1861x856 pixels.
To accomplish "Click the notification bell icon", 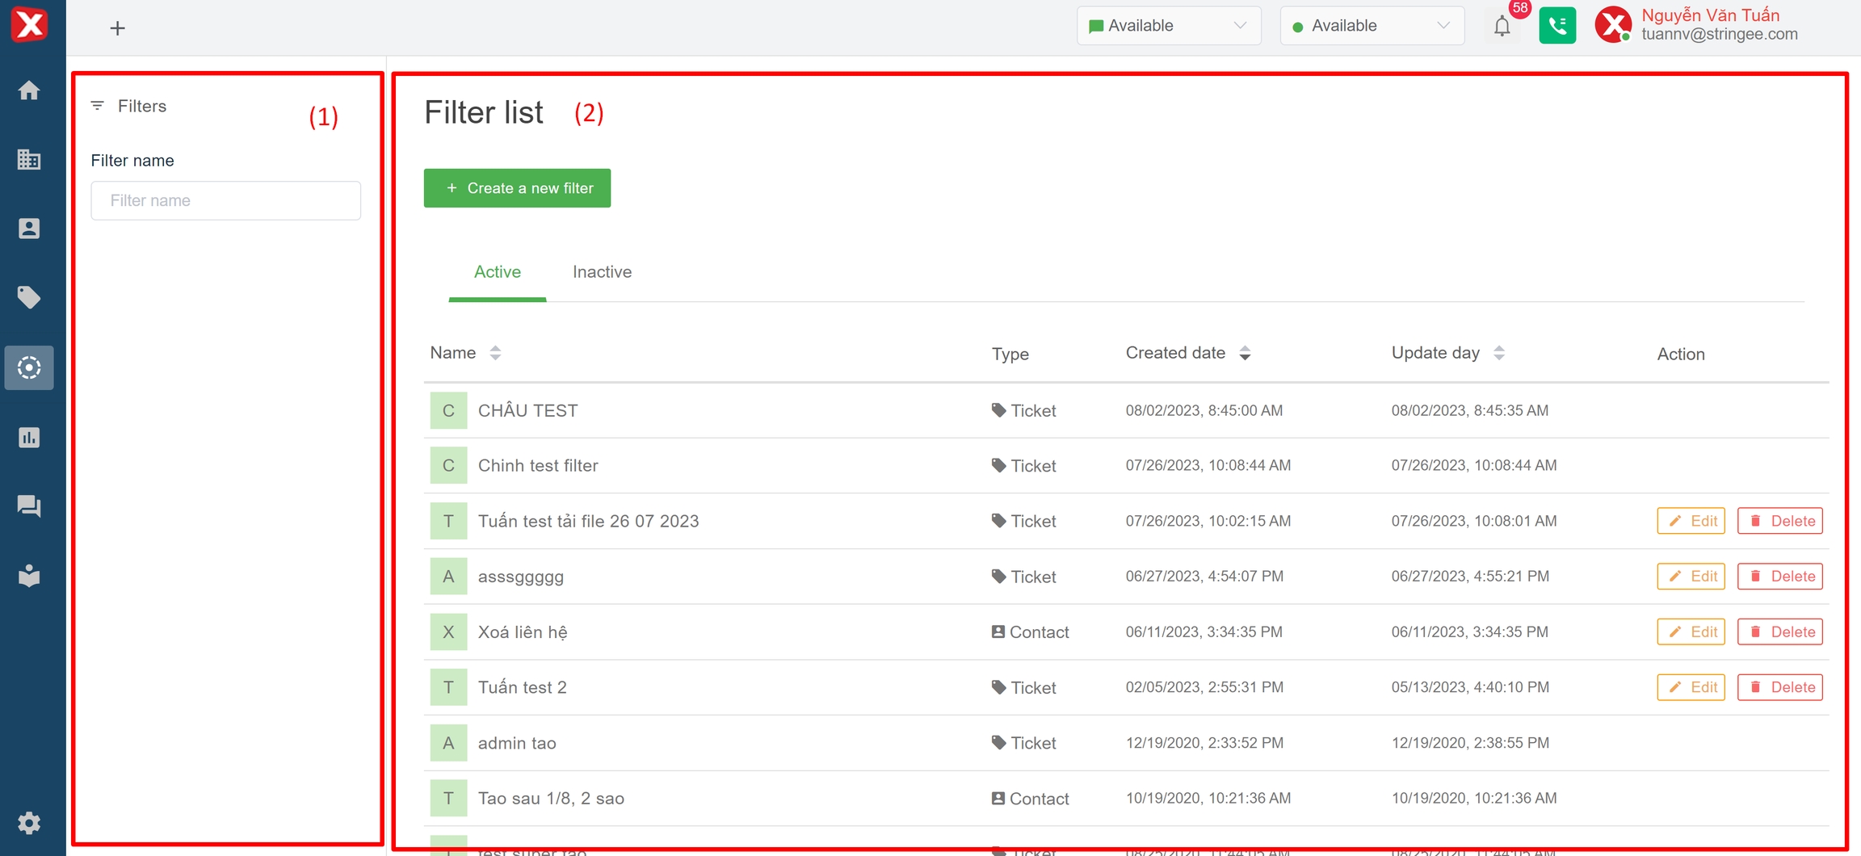I will click(1502, 27).
